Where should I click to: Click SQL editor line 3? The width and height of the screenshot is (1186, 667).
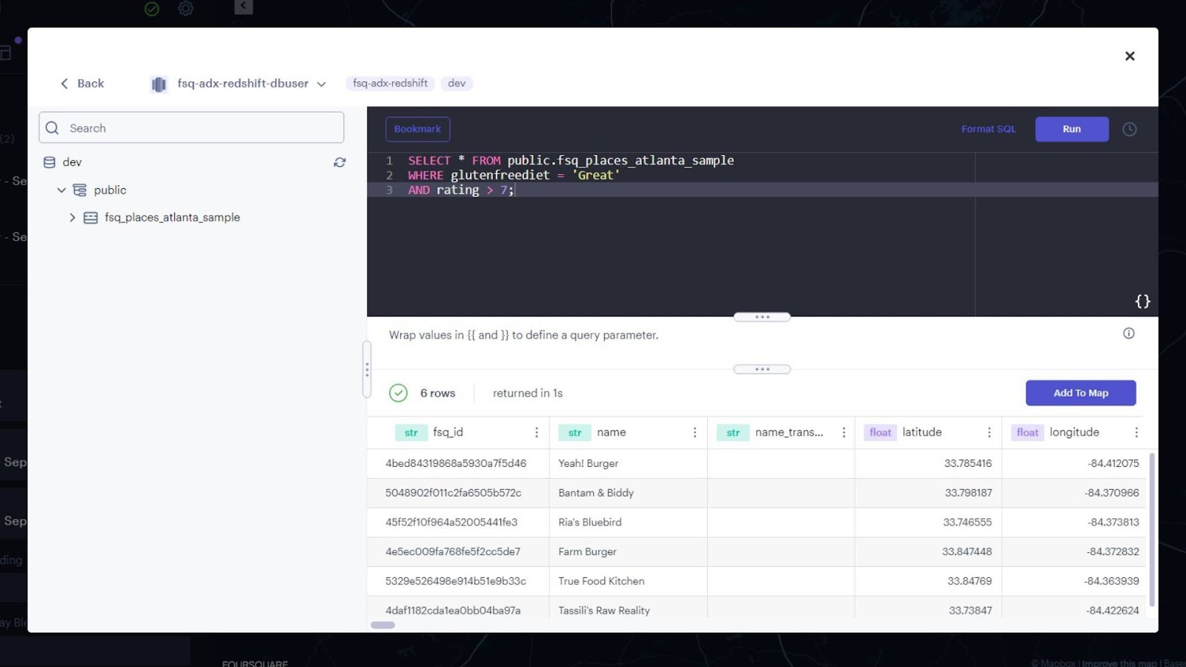762,190
